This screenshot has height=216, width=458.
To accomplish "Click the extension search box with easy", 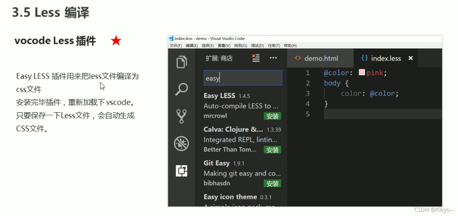I will pos(243,78).
